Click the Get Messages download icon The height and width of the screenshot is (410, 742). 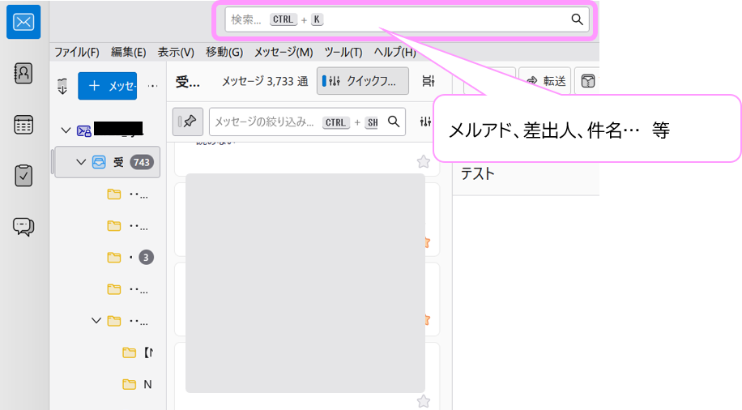click(62, 86)
